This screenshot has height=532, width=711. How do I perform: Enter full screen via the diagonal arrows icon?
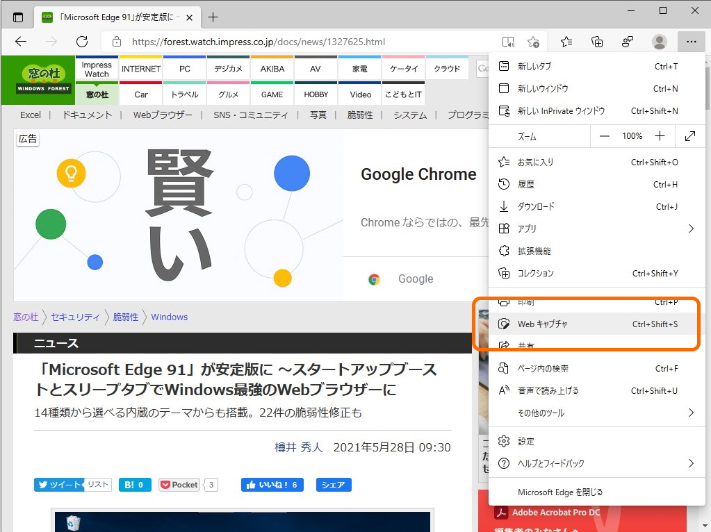tap(689, 135)
